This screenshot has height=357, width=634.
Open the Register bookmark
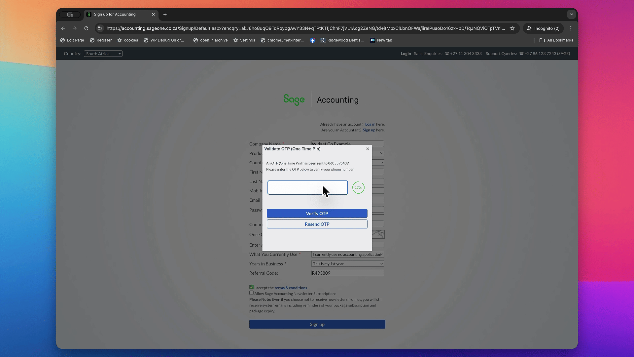[101, 40]
